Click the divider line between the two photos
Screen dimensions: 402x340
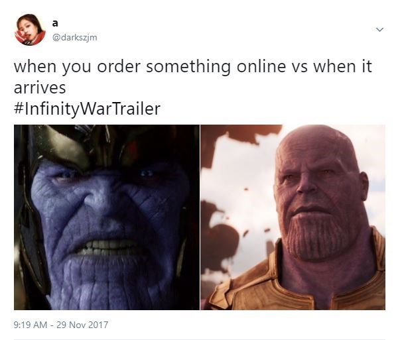pyautogui.click(x=200, y=217)
